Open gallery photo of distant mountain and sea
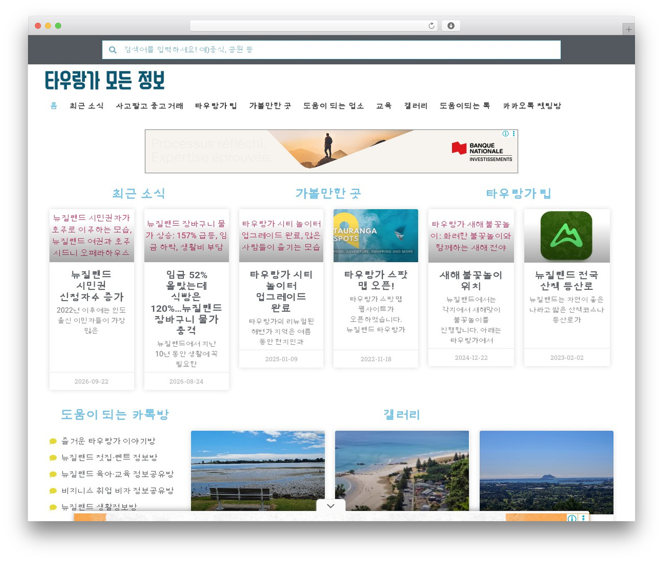 tap(546, 471)
